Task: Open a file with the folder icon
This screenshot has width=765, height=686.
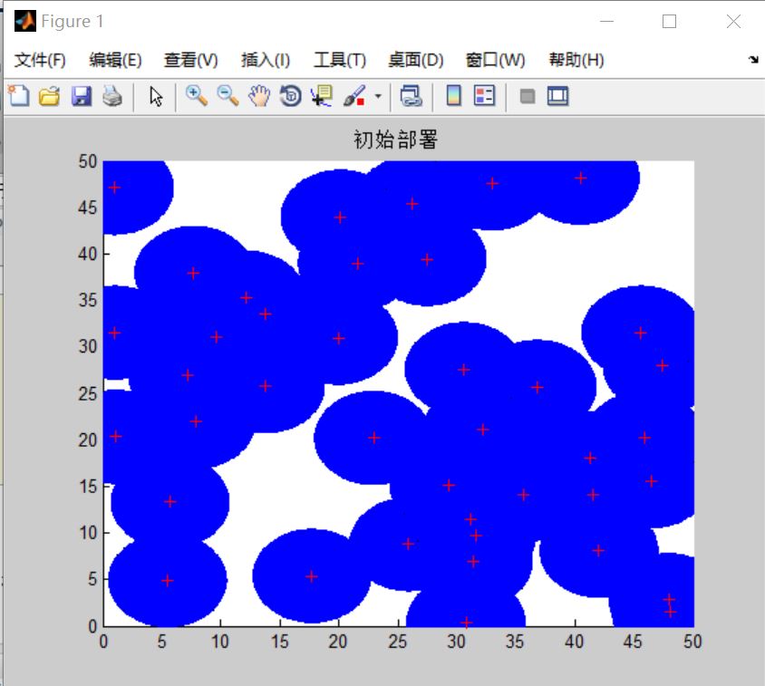Action: pos(49,96)
